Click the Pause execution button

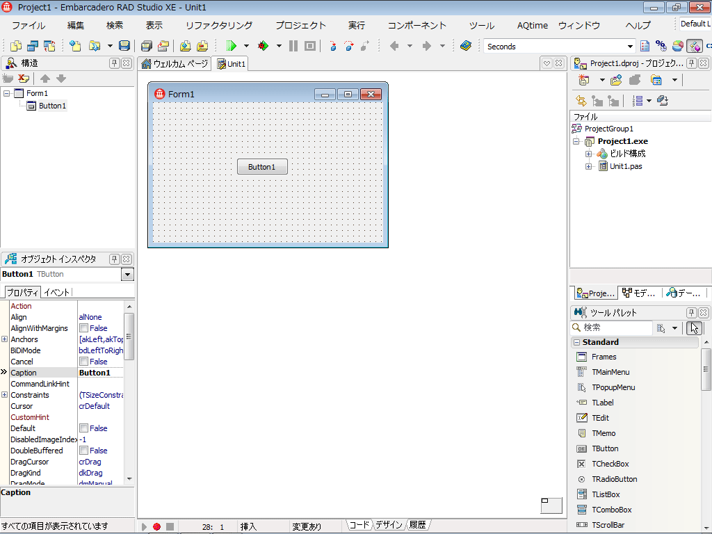click(x=293, y=46)
